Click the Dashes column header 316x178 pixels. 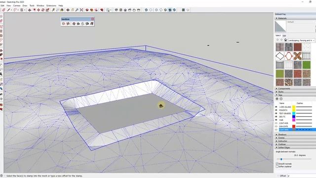point(300,103)
